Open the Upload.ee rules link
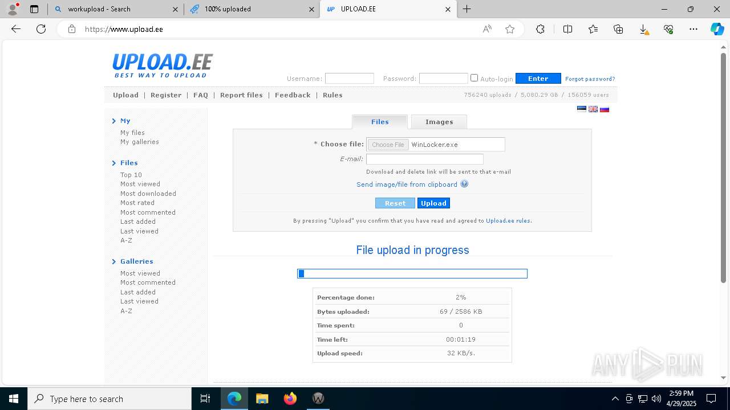Image resolution: width=730 pixels, height=410 pixels. [508, 221]
